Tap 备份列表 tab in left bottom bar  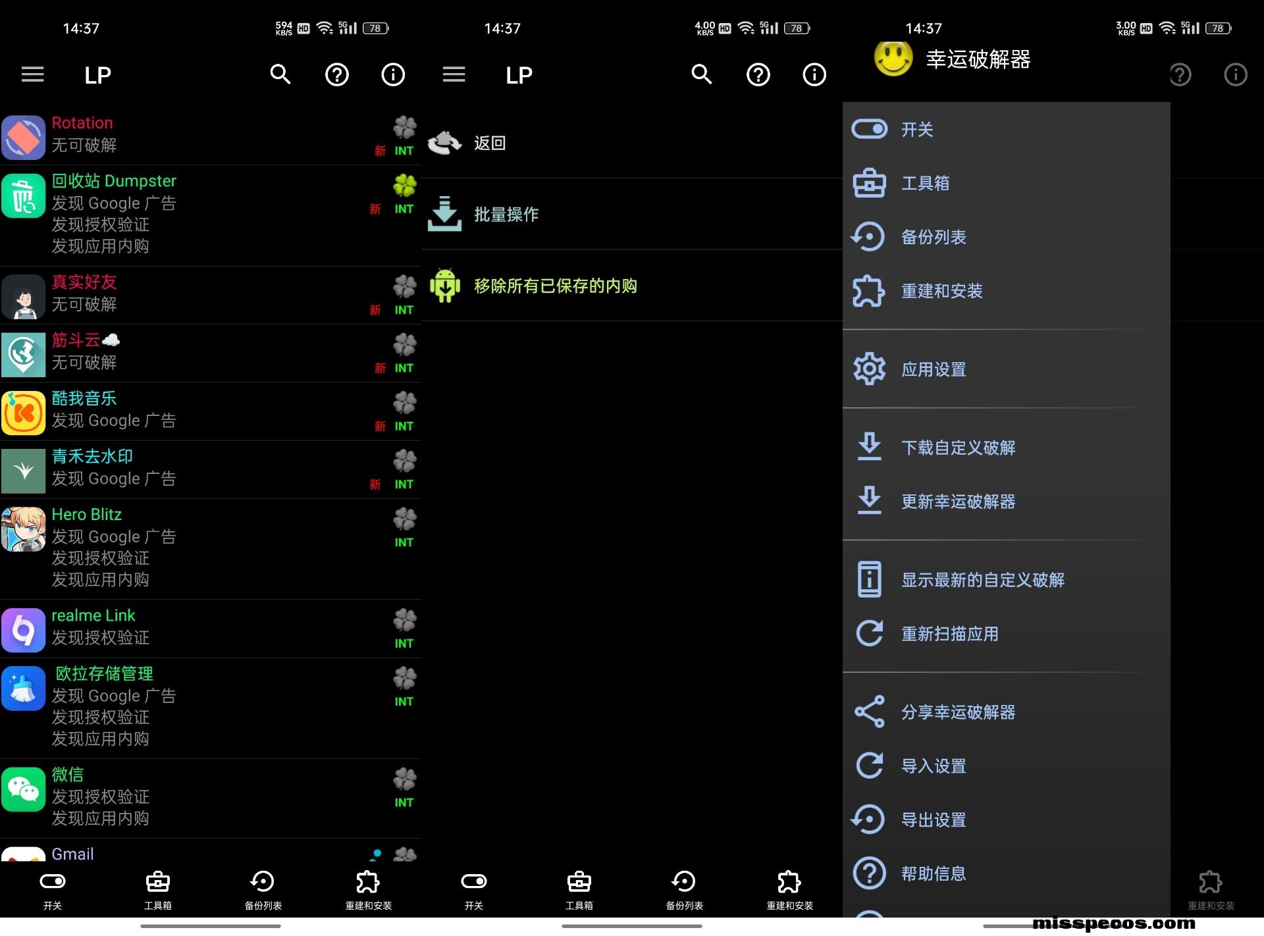[x=263, y=891]
